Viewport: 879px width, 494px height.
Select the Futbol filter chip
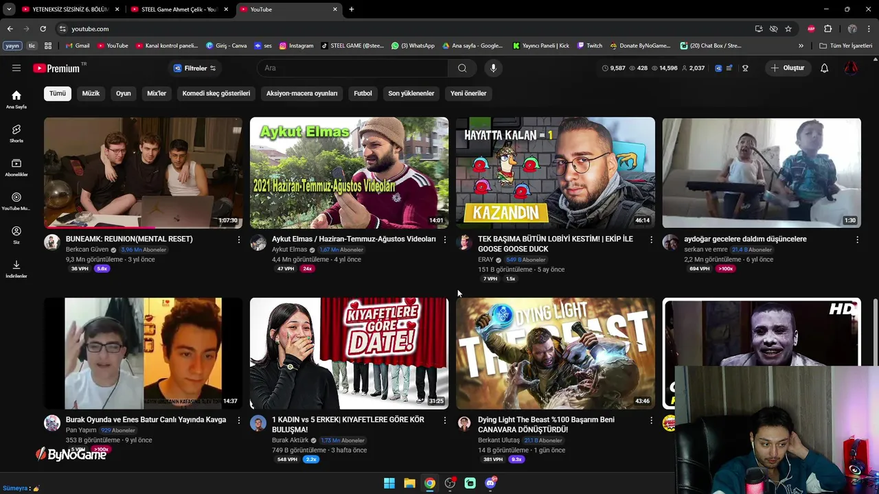point(363,93)
